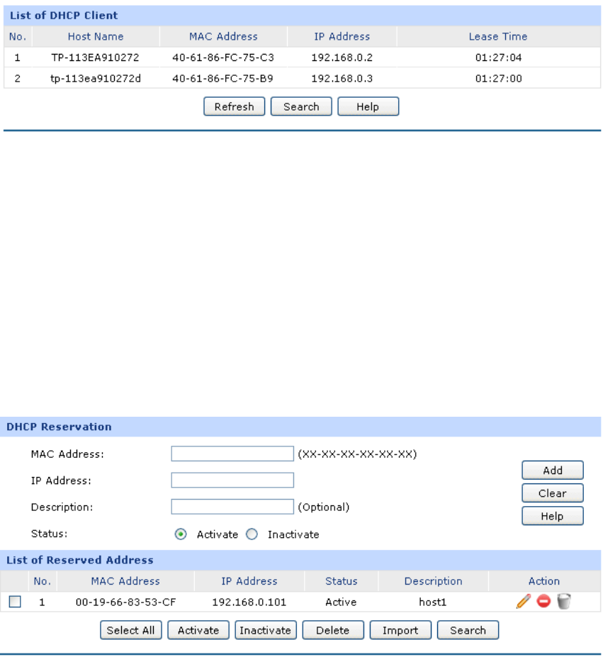Clear the DHCP Reservation form
The width and height of the screenshot is (603, 657).
click(x=552, y=493)
